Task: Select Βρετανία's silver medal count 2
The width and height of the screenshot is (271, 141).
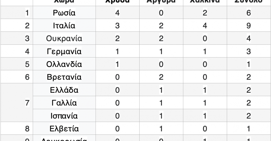Action: pos(161,77)
